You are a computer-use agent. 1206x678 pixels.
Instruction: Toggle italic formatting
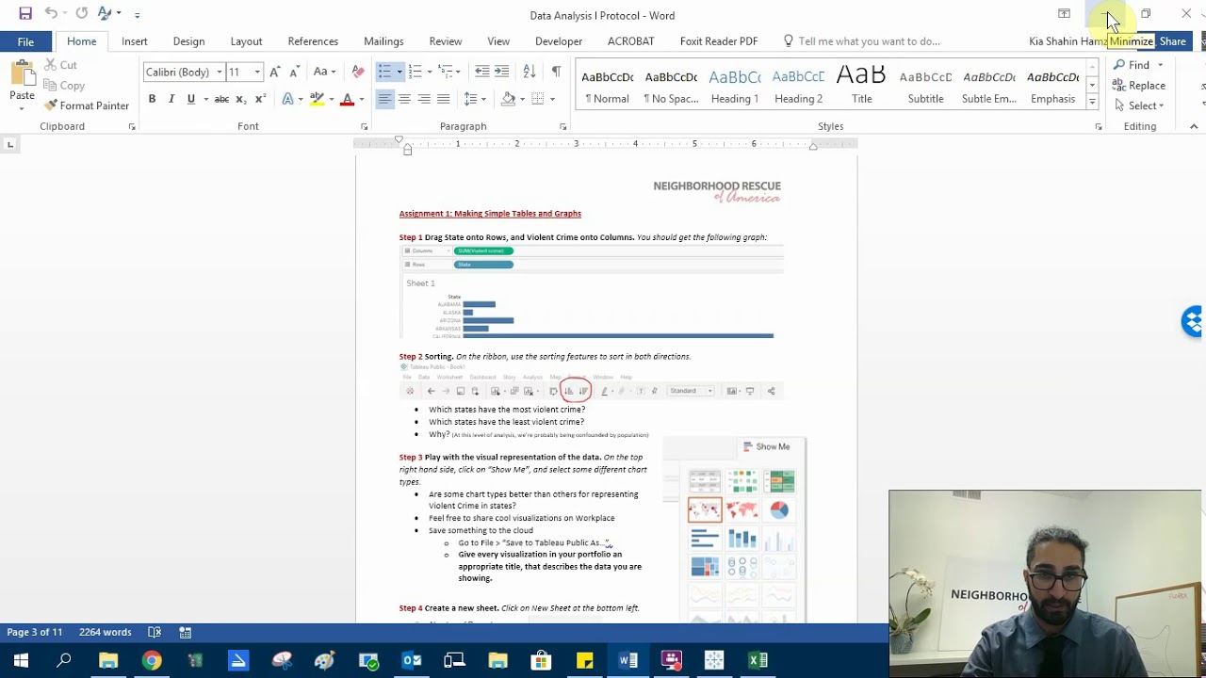click(x=171, y=99)
